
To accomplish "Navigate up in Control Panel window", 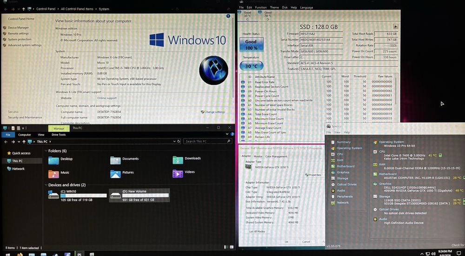I will [x=23, y=9].
